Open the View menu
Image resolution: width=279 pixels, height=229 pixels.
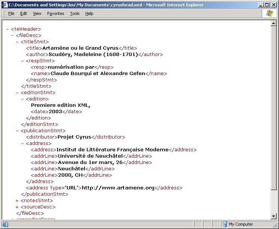tap(37, 13)
